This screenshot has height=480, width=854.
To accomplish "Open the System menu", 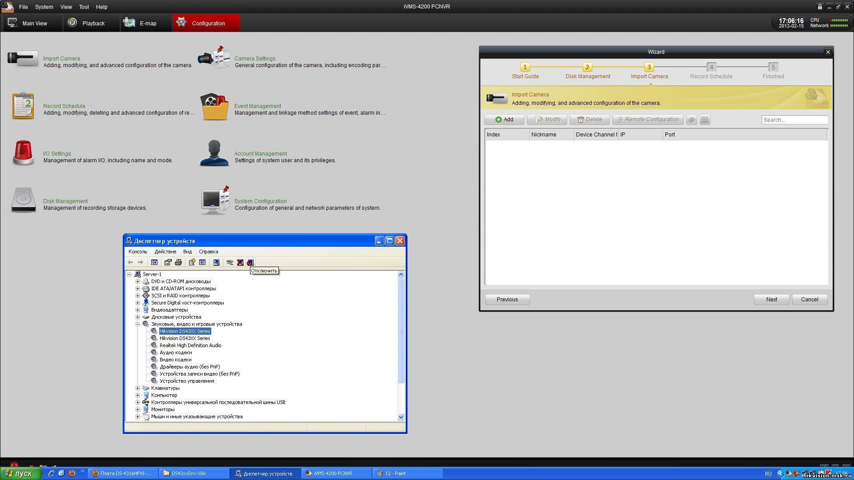I will click(x=44, y=7).
